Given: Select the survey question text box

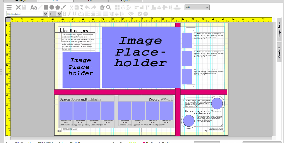Looking at the screenshot, I should coord(203,112).
